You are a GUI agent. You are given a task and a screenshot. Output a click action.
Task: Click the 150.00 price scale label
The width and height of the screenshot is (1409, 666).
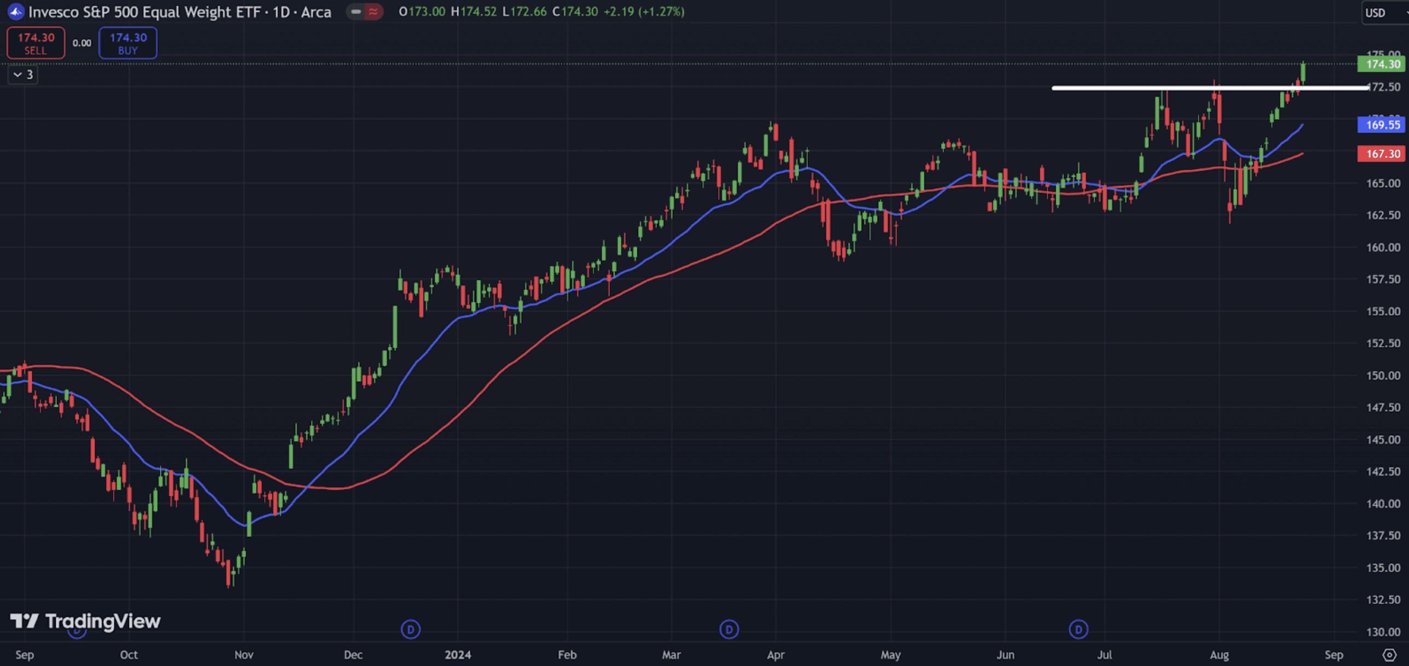point(1383,375)
